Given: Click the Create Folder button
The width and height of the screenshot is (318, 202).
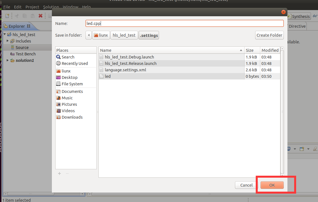Looking at the screenshot, I should pos(269,35).
